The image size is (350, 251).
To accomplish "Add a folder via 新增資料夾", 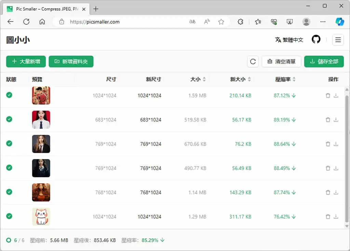I will coord(71,62).
